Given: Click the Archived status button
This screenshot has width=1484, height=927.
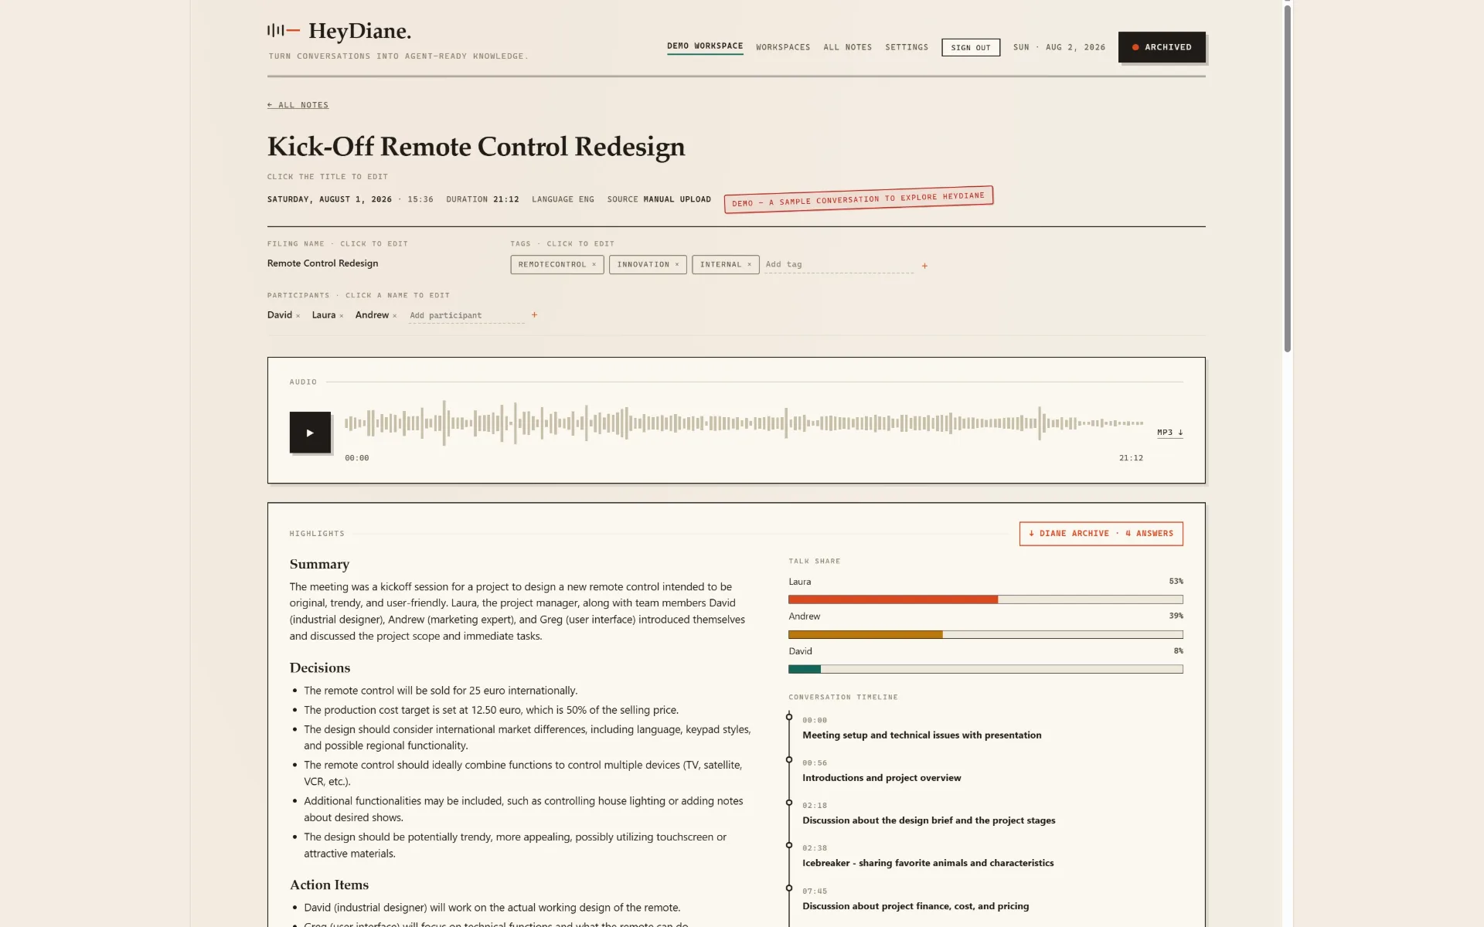Looking at the screenshot, I should pyautogui.click(x=1162, y=47).
